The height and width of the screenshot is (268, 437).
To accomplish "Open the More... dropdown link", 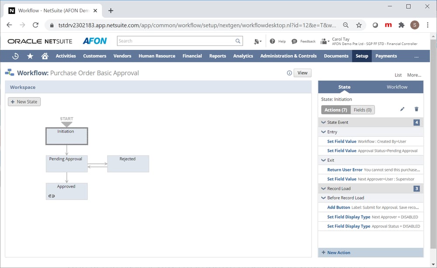I will [x=414, y=75].
